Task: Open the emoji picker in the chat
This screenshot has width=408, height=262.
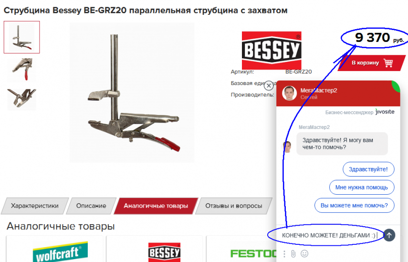Action: [304, 253]
